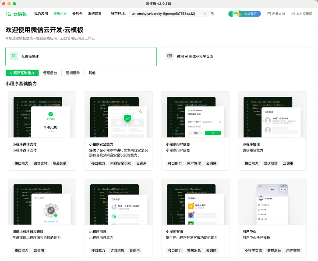Click 管理后台 tag on 用户中心 card
The image size is (318, 261).
coord(274,250)
